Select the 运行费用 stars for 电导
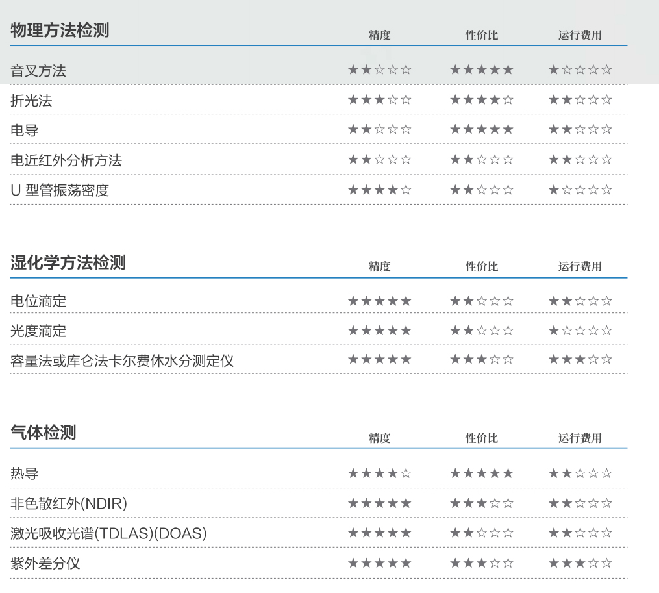Screen dimensions: 659x593 click(x=580, y=130)
